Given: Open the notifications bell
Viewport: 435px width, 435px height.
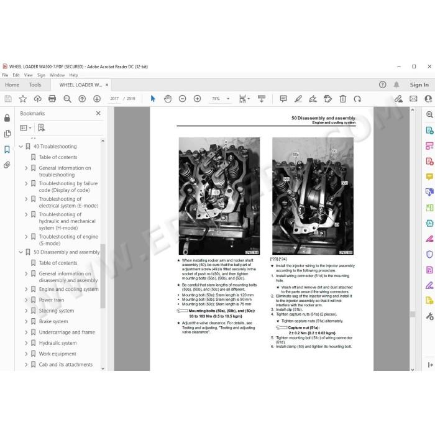Looking at the screenshot, I should pyautogui.click(x=396, y=85).
